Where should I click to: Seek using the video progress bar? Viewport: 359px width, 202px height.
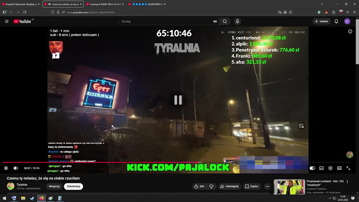pos(178,162)
